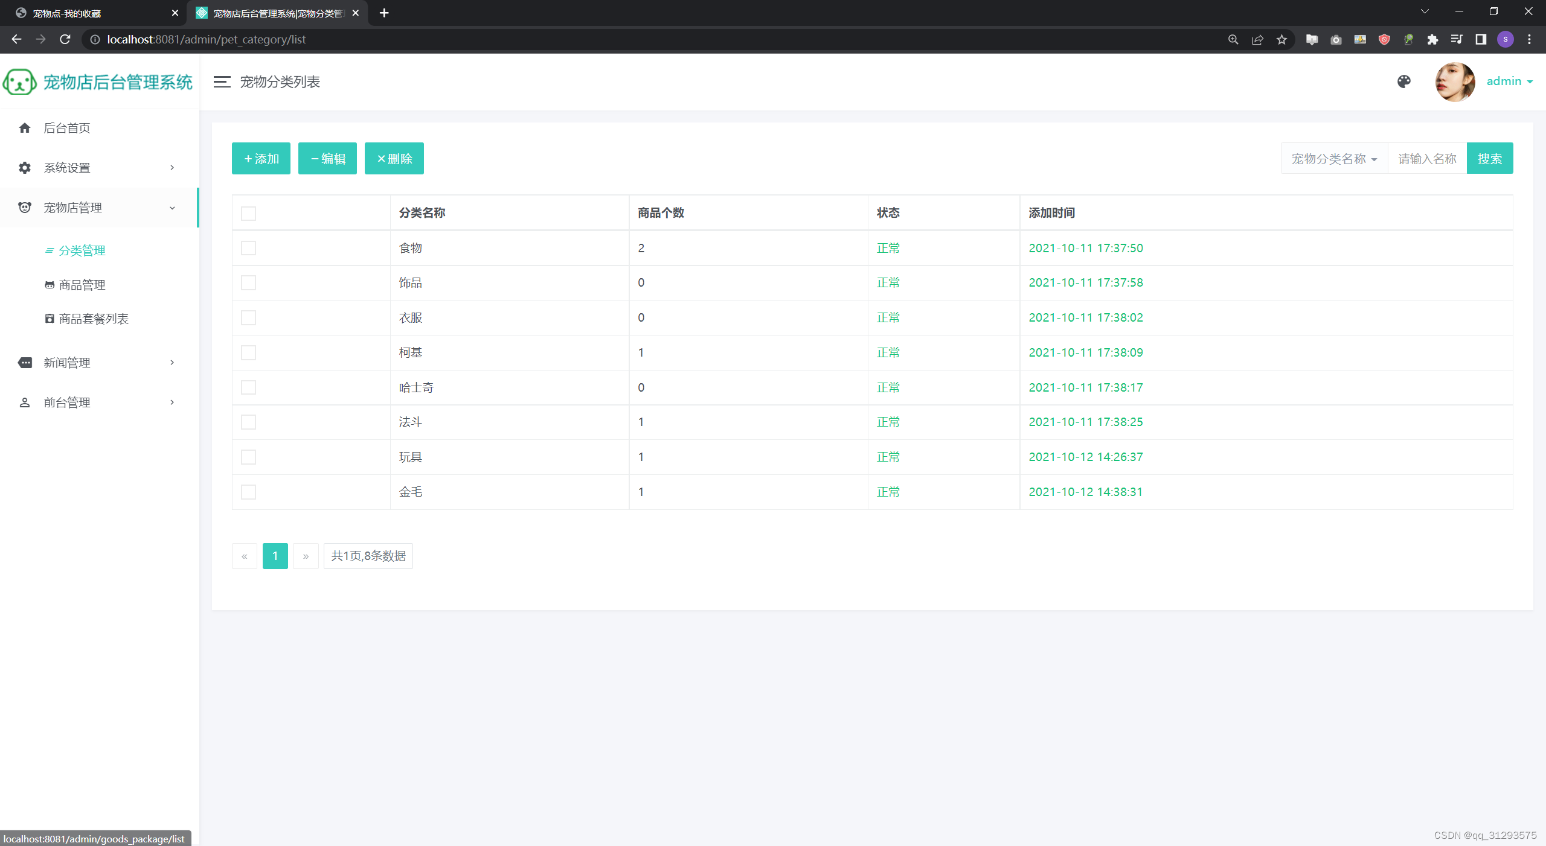Check the select-all checkbox in table header
Image resolution: width=1546 pixels, height=846 pixels.
click(x=248, y=214)
